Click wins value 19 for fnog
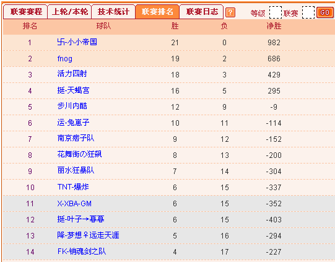 pos(175,59)
